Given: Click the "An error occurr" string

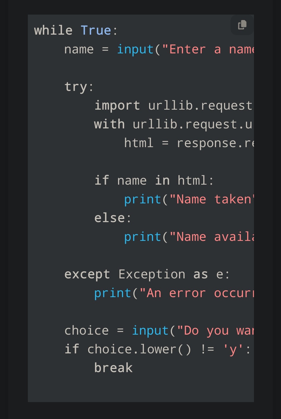Looking at the screenshot, I should [197, 293].
